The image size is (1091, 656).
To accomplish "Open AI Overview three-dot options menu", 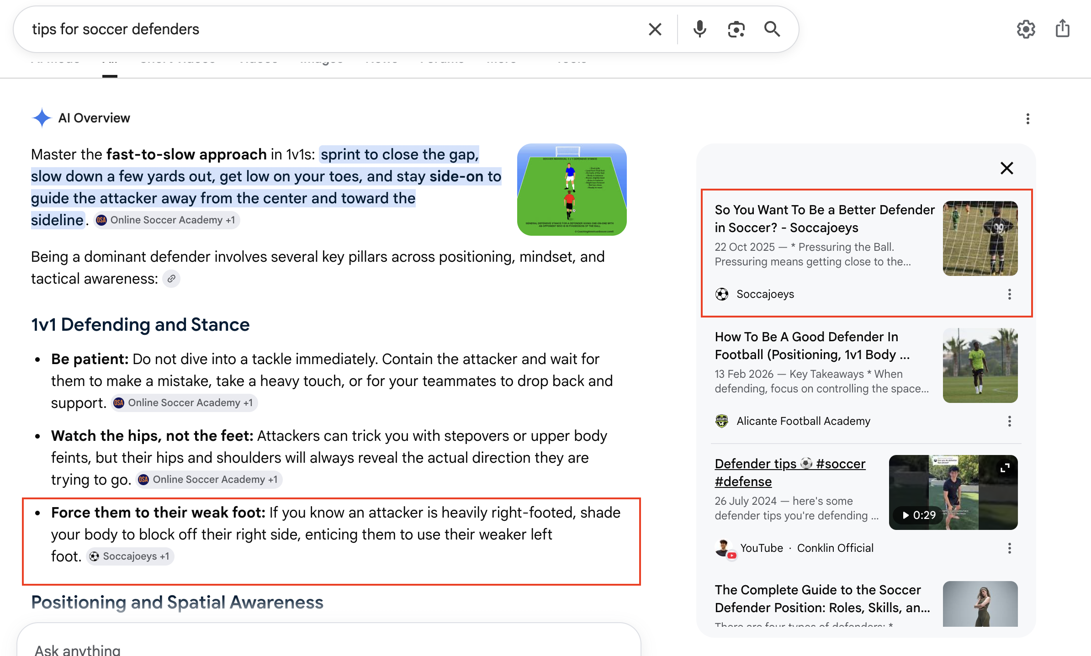I will [x=1028, y=119].
